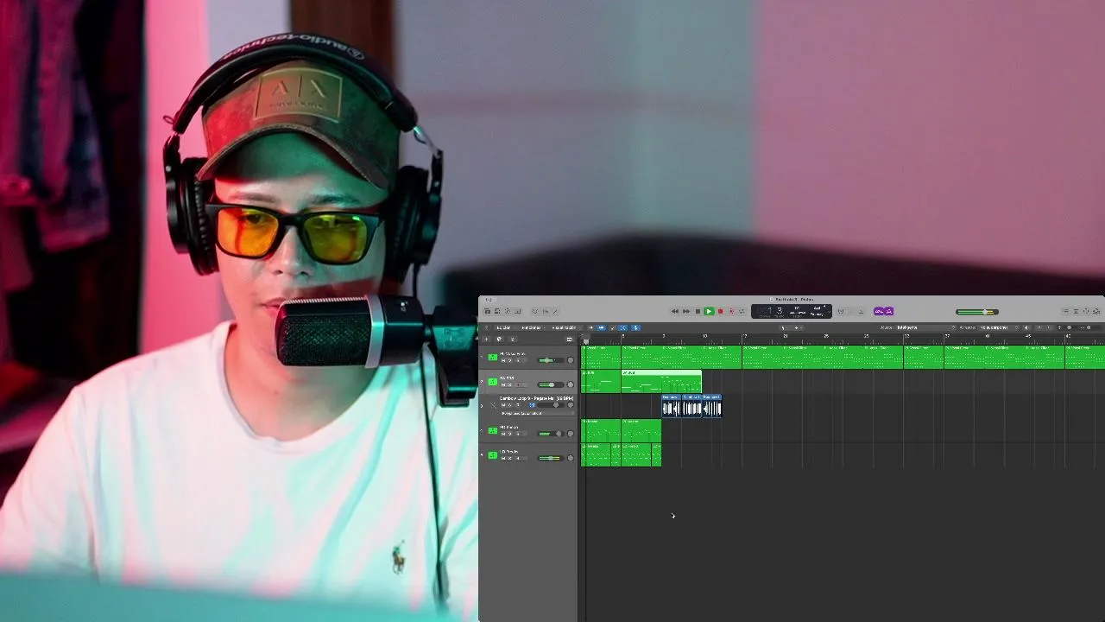Image resolution: width=1105 pixels, height=622 pixels.
Task: Select the highlighted MIDI region on track two
Action: 661,382
